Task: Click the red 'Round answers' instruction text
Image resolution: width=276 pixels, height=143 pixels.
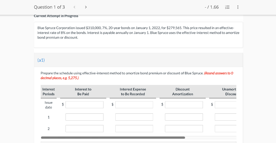Action: click(x=137, y=75)
